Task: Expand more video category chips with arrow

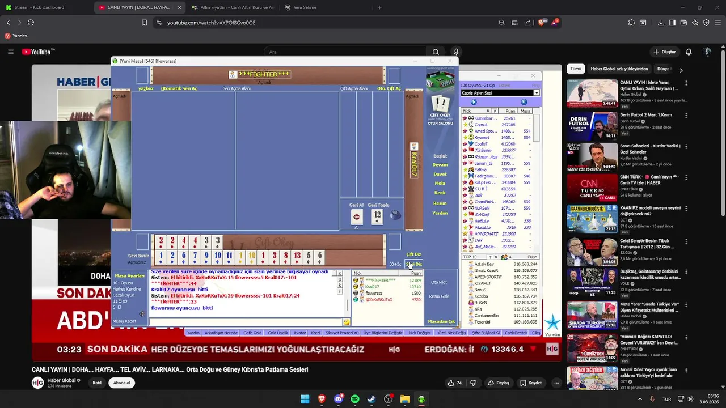Action: click(681, 70)
